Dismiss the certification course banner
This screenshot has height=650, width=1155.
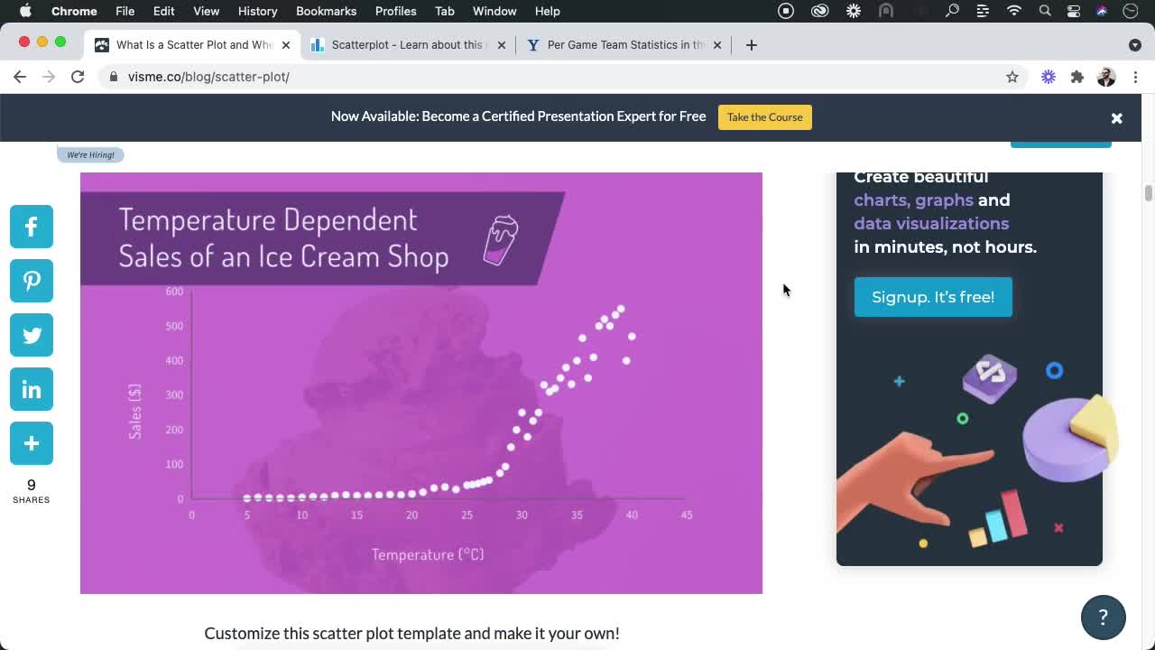point(1116,118)
